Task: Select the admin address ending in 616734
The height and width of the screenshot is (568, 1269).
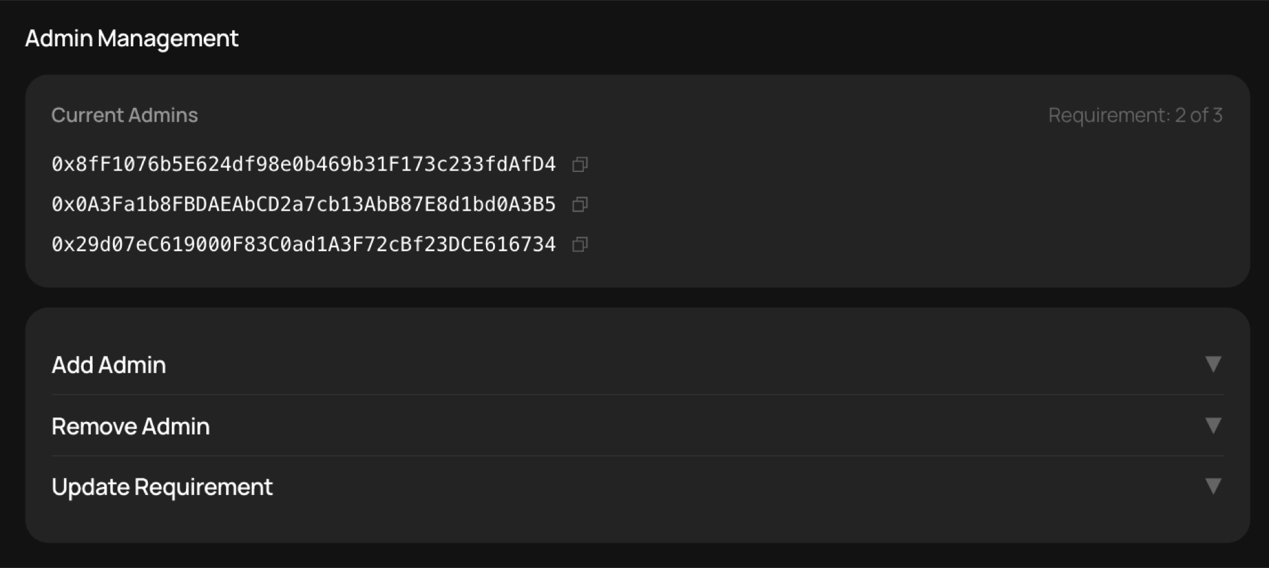Action: (x=303, y=244)
